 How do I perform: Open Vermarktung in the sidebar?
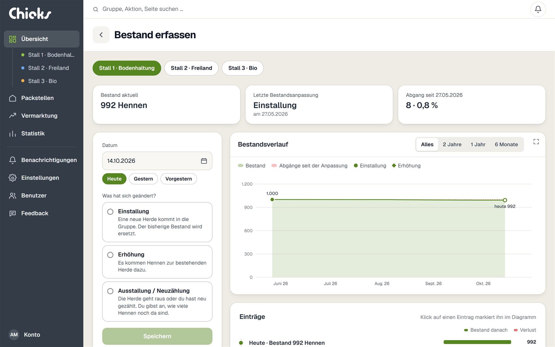42,116
